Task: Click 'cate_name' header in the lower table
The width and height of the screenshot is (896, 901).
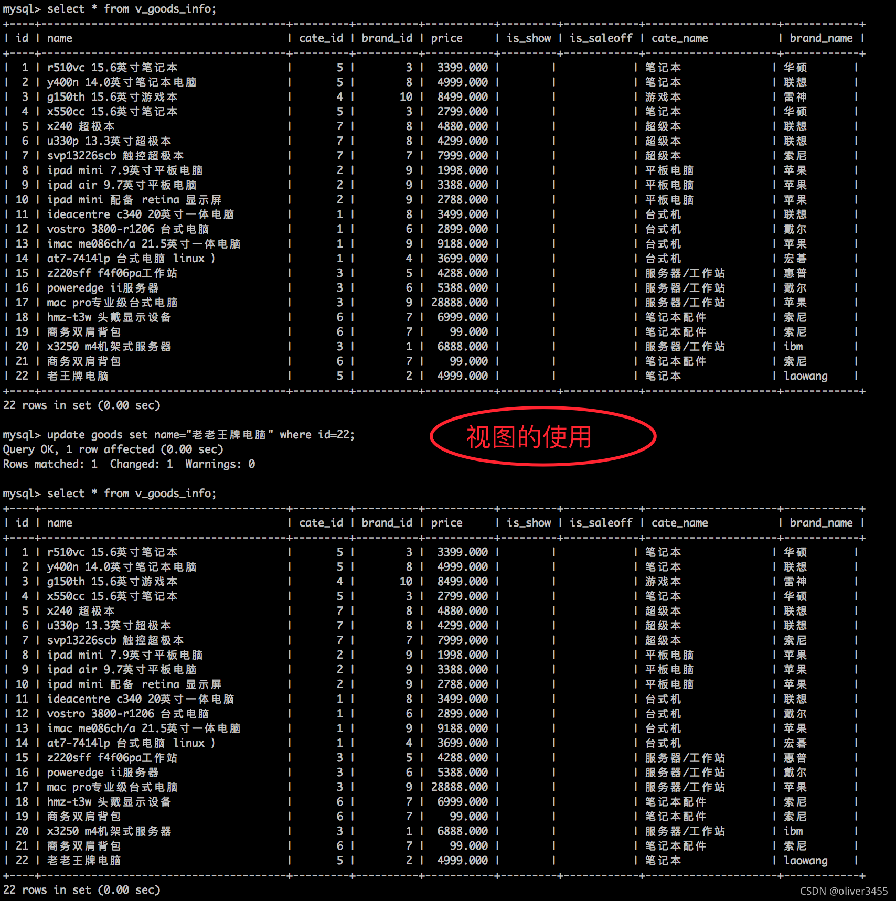Action: (x=680, y=523)
